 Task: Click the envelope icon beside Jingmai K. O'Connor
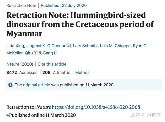tap(69, 45)
